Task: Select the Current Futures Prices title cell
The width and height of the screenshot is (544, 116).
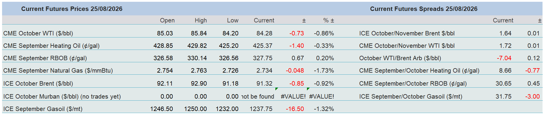Action: coord(72,9)
